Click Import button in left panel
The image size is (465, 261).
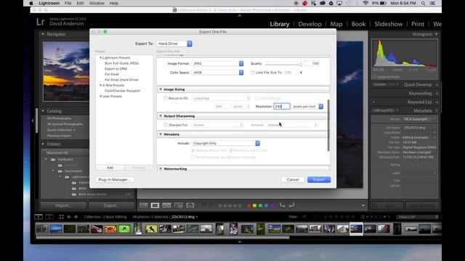(63, 205)
